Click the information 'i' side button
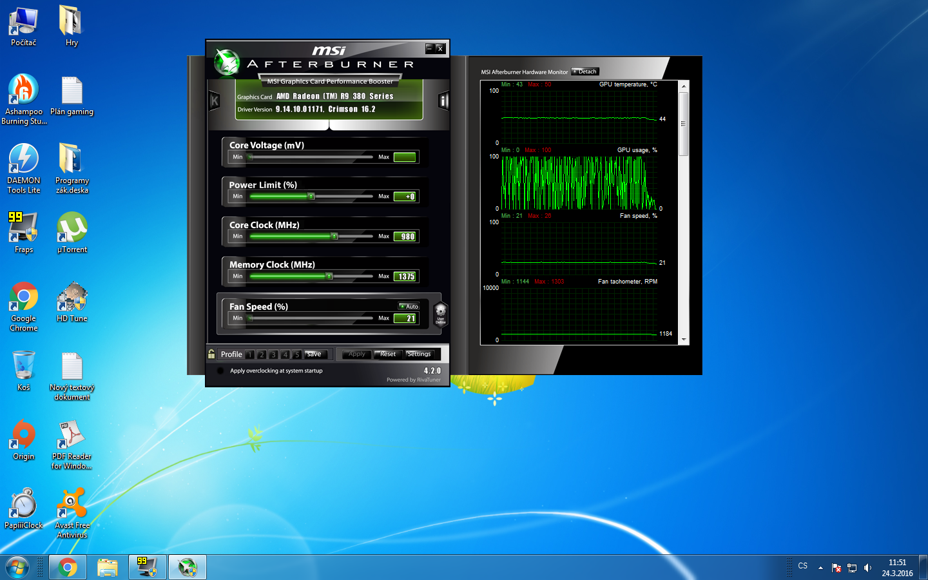 443,101
